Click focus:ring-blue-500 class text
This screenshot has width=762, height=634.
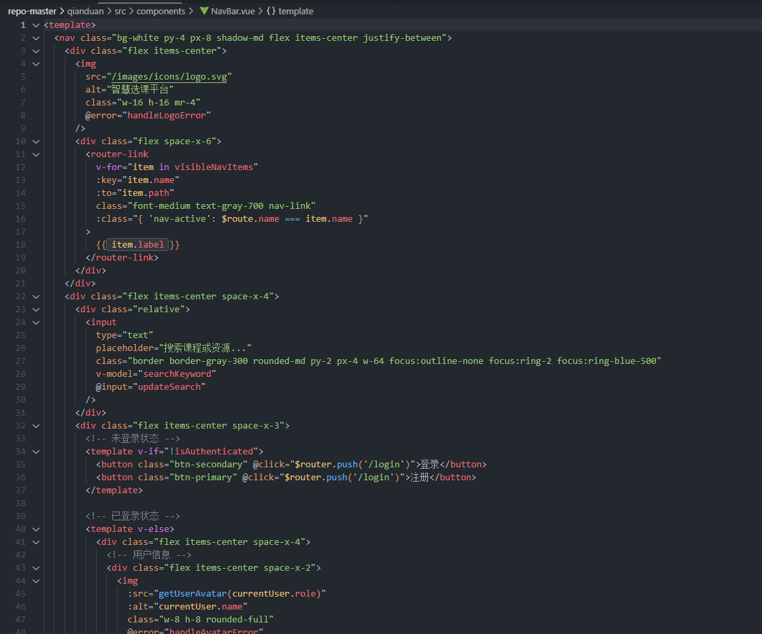(606, 361)
